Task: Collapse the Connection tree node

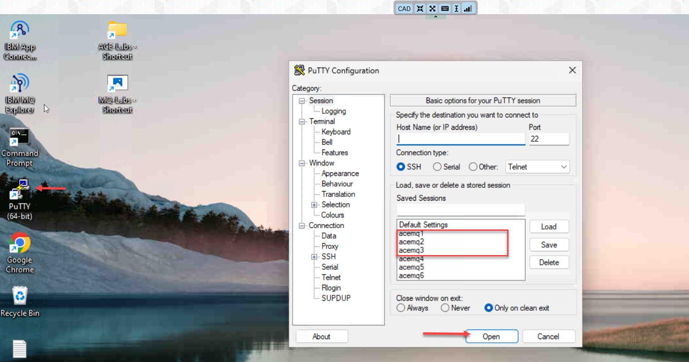Action: pyautogui.click(x=302, y=226)
